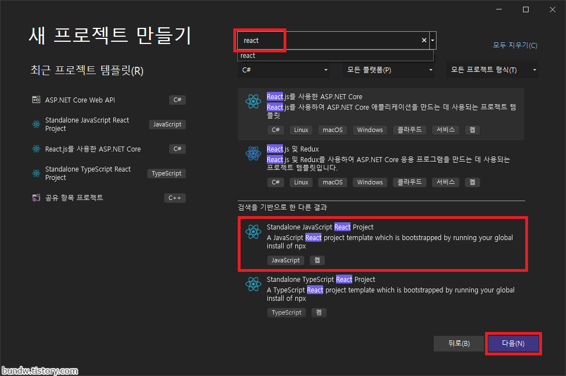
Task: Click the 최근 프로젝트 템플릿(R) heading
Action: 87,70
